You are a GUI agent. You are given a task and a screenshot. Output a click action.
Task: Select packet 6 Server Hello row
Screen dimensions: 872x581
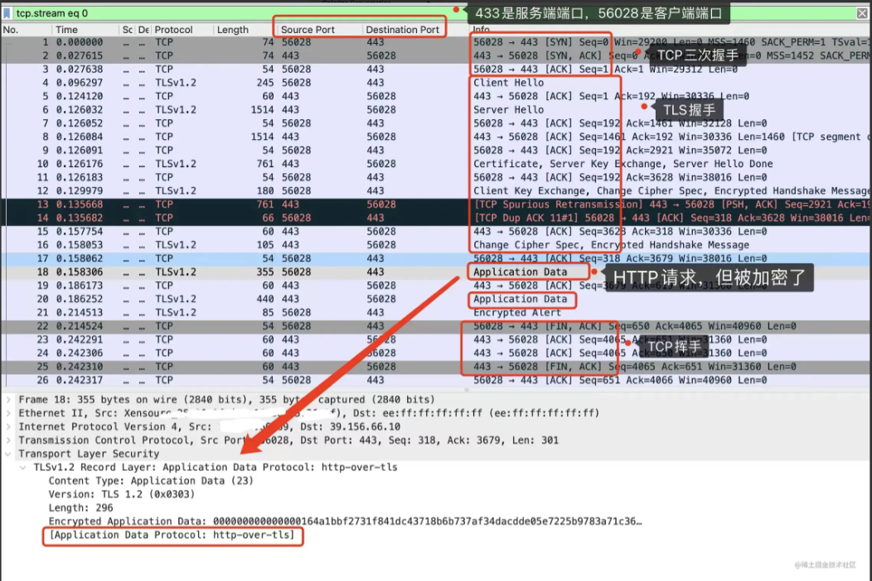[x=436, y=109]
